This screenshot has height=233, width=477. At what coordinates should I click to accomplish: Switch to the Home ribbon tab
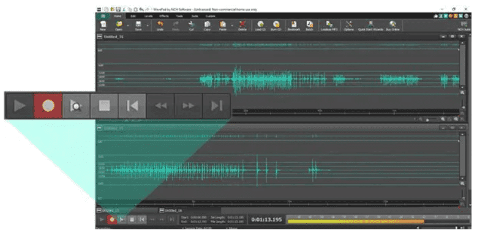[117, 16]
